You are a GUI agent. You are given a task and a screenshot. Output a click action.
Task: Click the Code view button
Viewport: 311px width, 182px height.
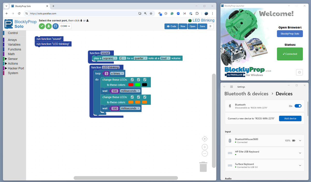pyautogui.click(x=171, y=26)
